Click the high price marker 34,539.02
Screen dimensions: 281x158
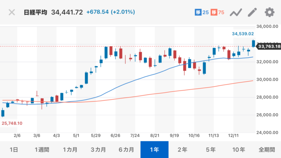[x=242, y=34]
